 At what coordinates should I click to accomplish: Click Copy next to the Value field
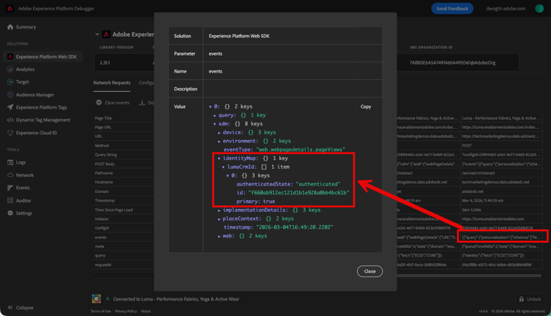coord(366,106)
